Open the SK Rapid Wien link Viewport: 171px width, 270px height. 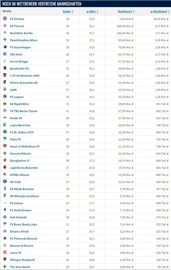point(19,104)
